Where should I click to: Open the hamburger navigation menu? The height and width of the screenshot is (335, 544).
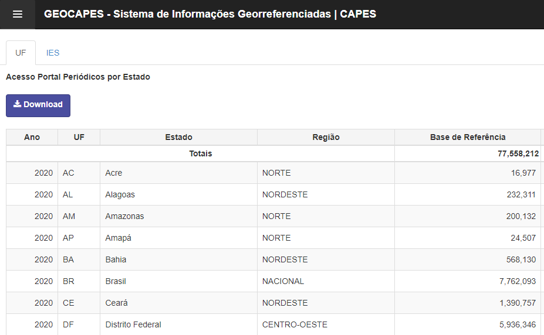click(x=18, y=14)
